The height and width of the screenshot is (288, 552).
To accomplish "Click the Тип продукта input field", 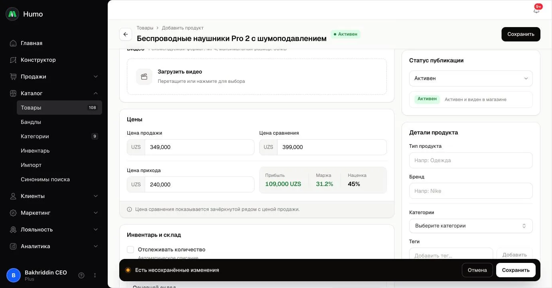I will (x=471, y=161).
